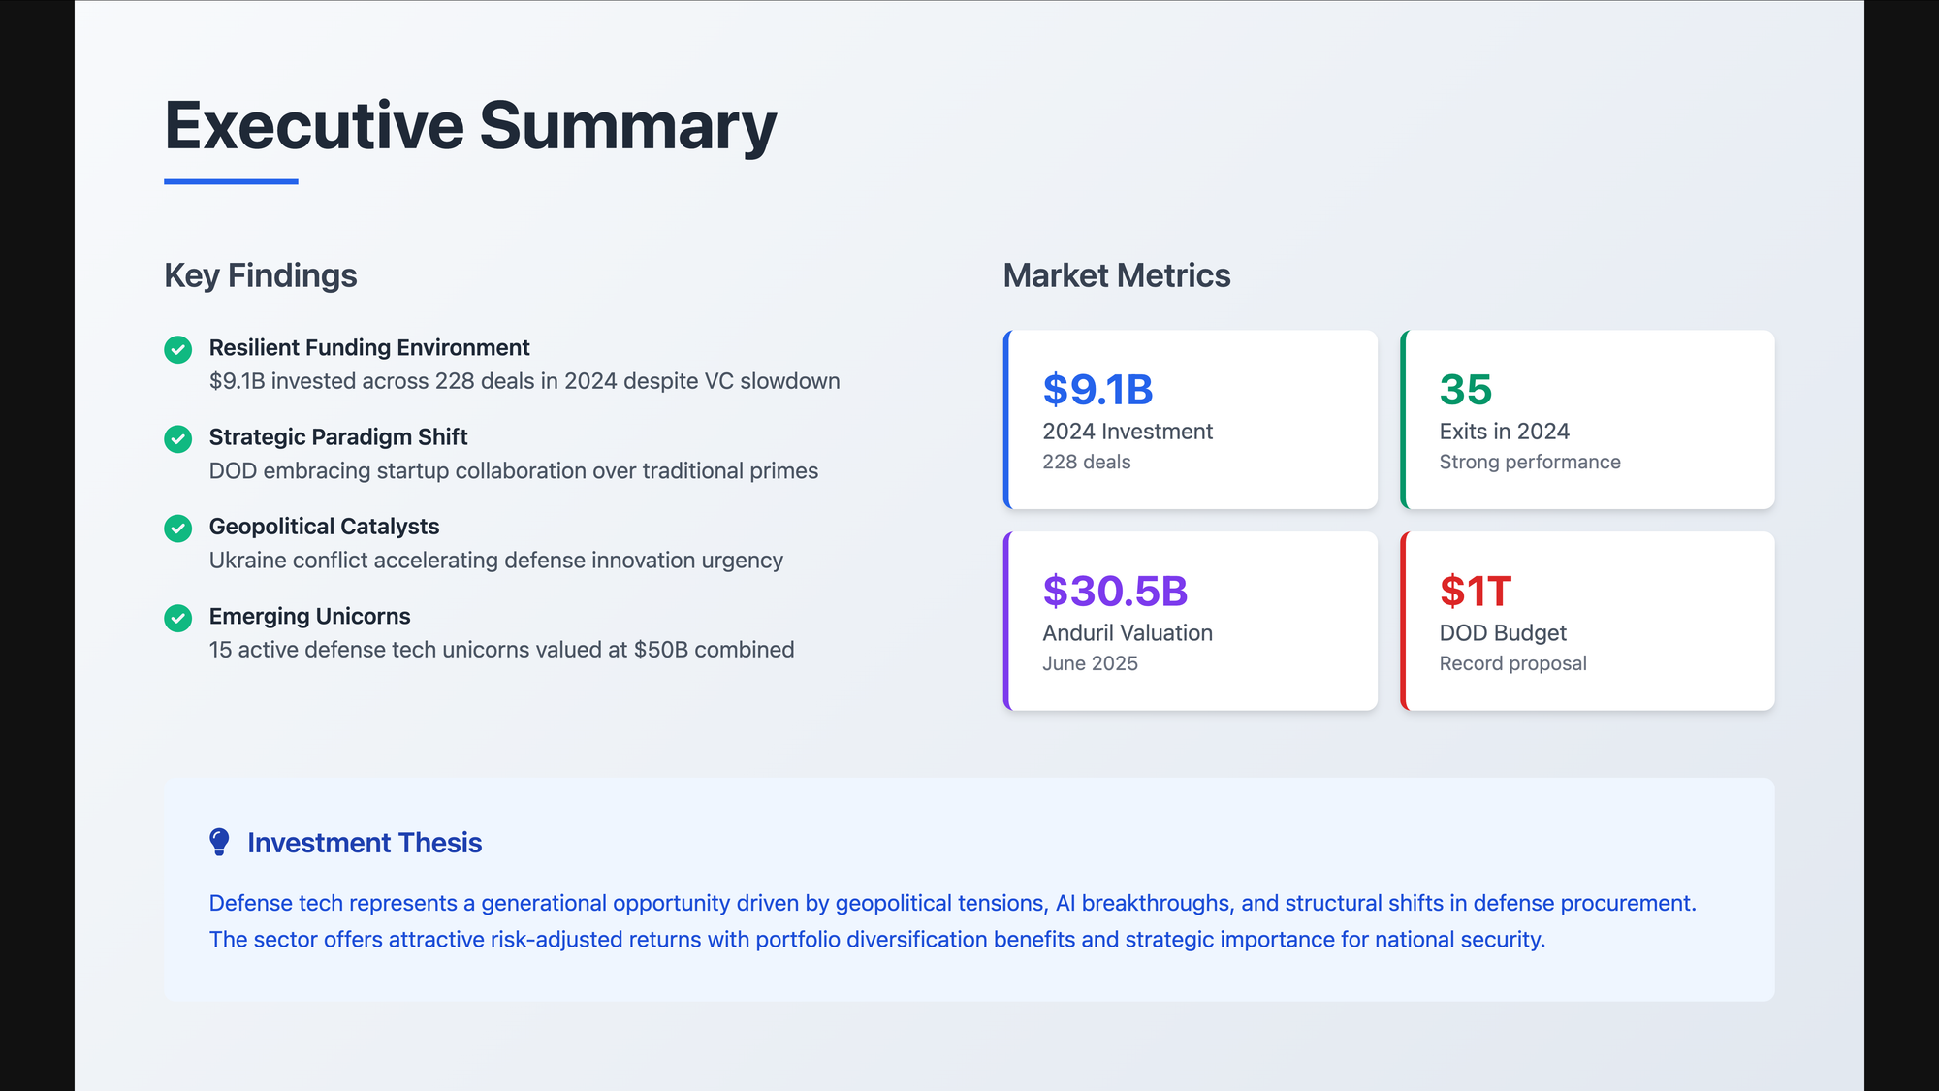
Task: Click the Market Metrics heading
Action: [x=1116, y=275]
